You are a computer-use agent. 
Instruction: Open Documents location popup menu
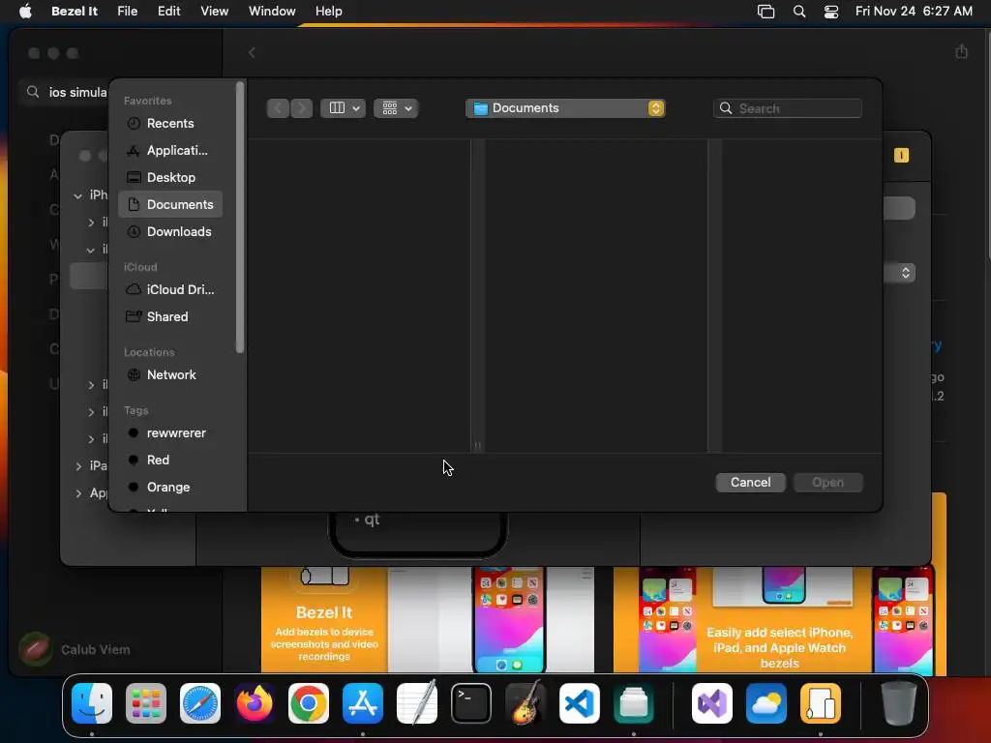click(565, 108)
